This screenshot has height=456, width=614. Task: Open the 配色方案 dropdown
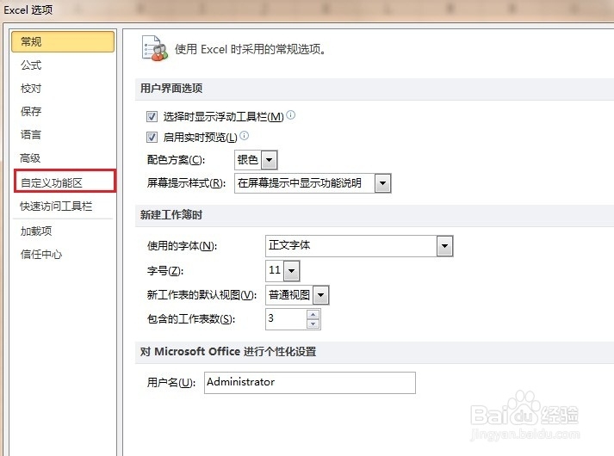pyautogui.click(x=269, y=160)
